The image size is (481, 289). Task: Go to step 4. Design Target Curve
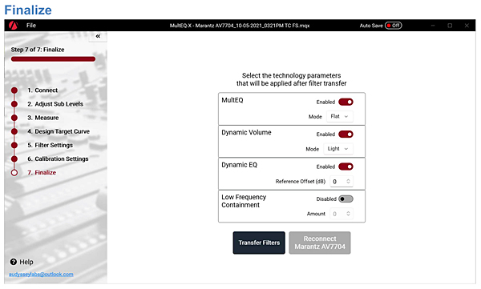coord(59,131)
